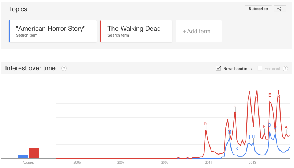Select the "American Horror Story" search term card
The image size is (294, 168).
(x=53, y=31)
